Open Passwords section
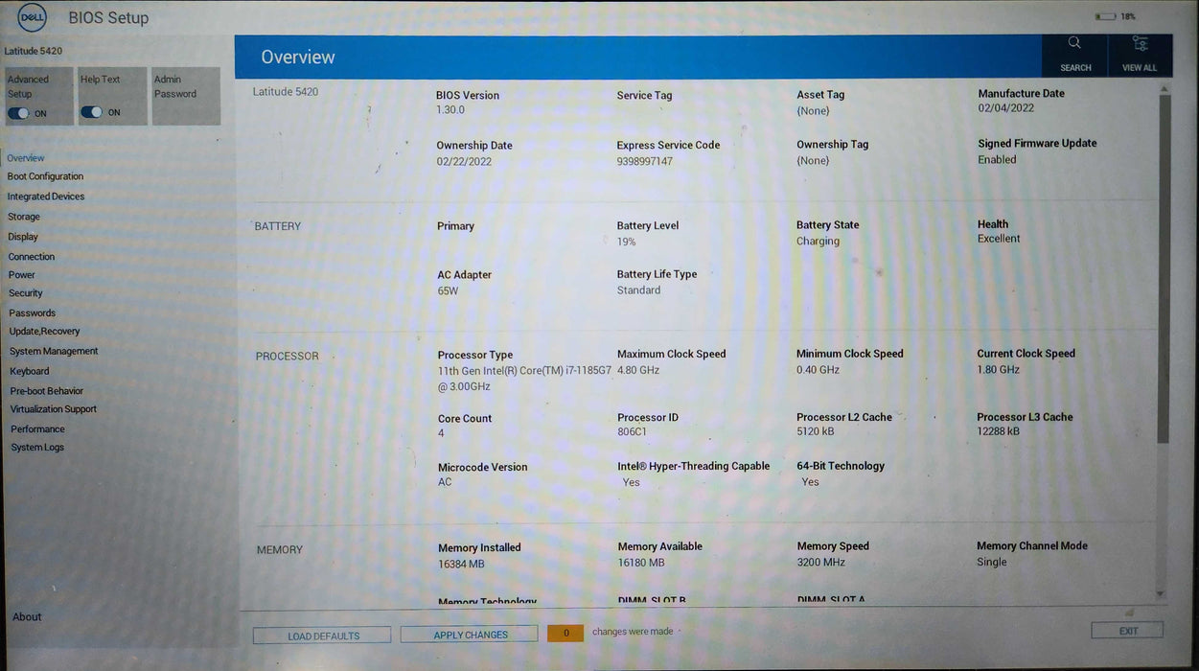 (33, 313)
